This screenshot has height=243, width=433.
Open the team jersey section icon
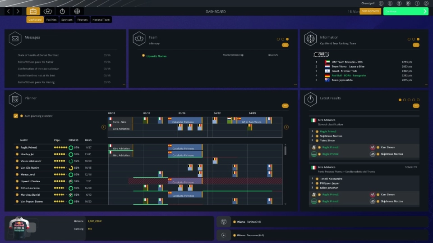[x=47, y=11]
